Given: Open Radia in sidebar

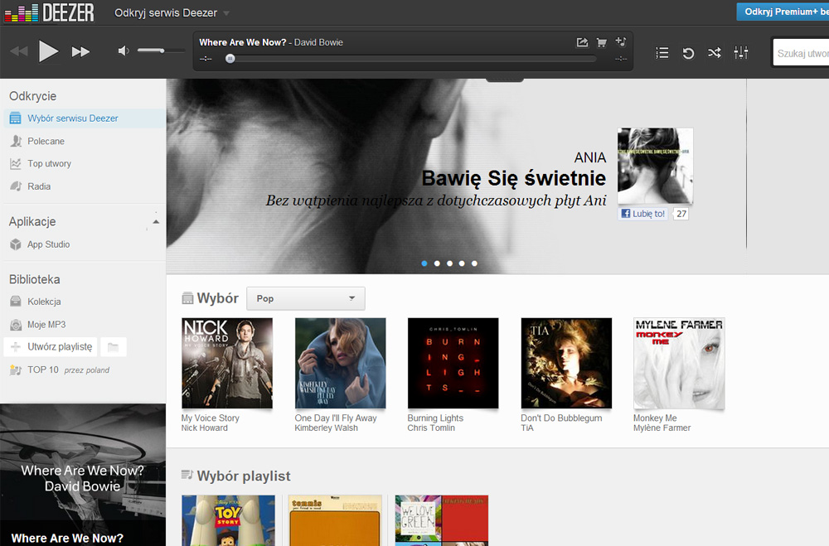Looking at the screenshot, I should tap(39, 186).
